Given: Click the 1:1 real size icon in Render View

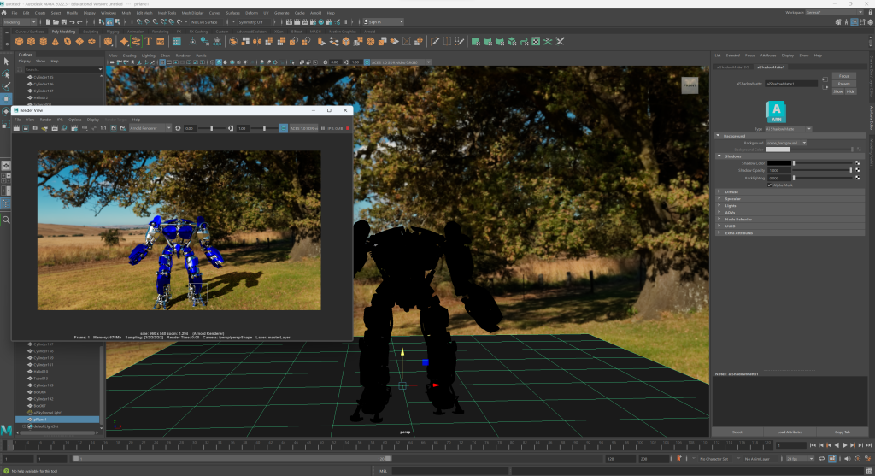Looking at the screenshot, I should [103, 128].
